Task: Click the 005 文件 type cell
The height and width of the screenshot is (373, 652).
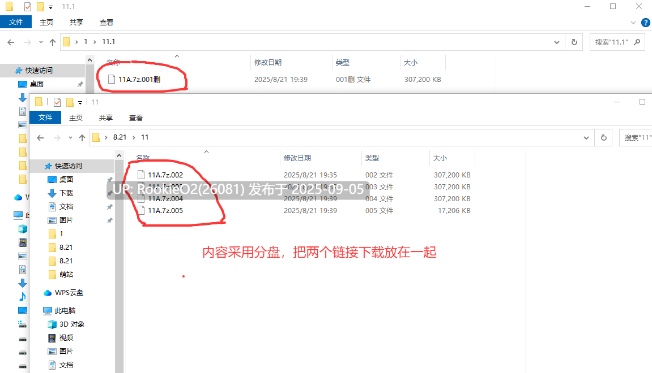Action: pyautogui.click(x=379, y=211)
